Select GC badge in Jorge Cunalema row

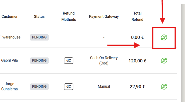(69, 87)
